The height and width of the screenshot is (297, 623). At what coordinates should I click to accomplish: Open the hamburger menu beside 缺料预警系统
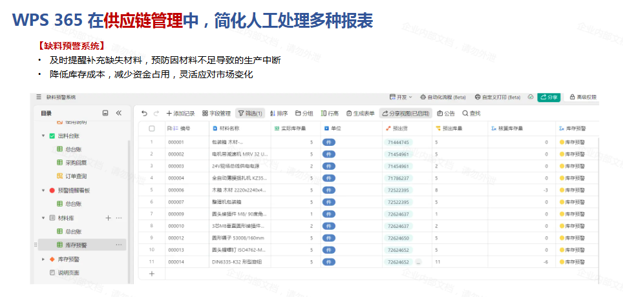tap(39, 97)
